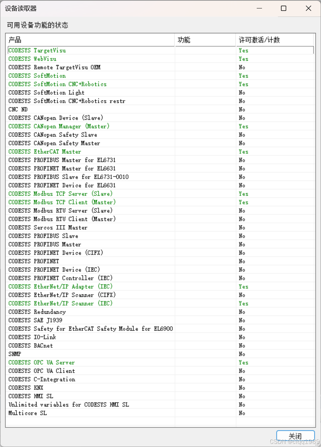Select CODESYS SoftMotion CNC+Robotics row

[x=160, y=84]
